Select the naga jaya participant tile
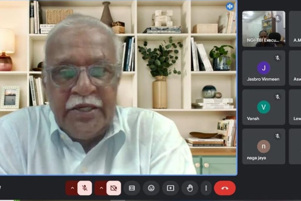 pyautogui.click(x=264, y=147)
